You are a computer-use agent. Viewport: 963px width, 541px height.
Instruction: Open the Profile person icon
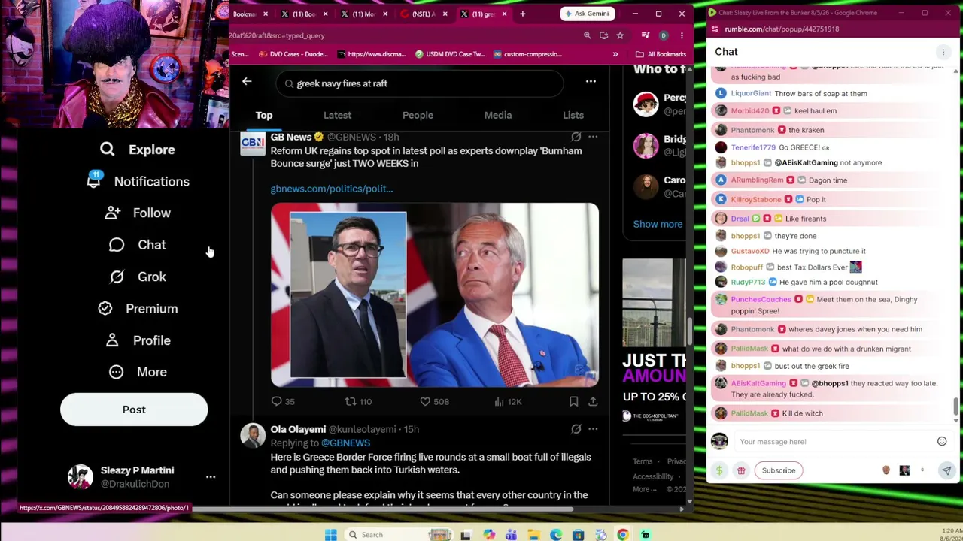(x=112, y=340)
